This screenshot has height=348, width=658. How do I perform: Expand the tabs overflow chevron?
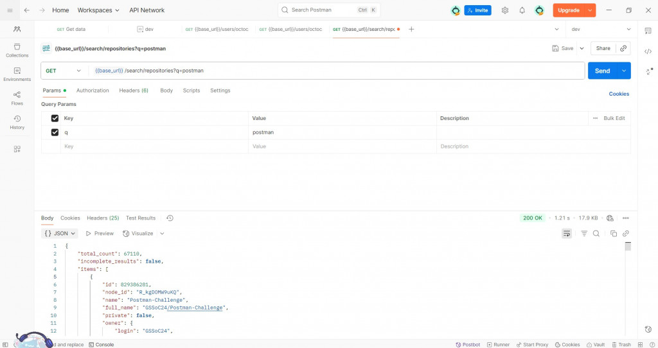click(x=557, y=30)
